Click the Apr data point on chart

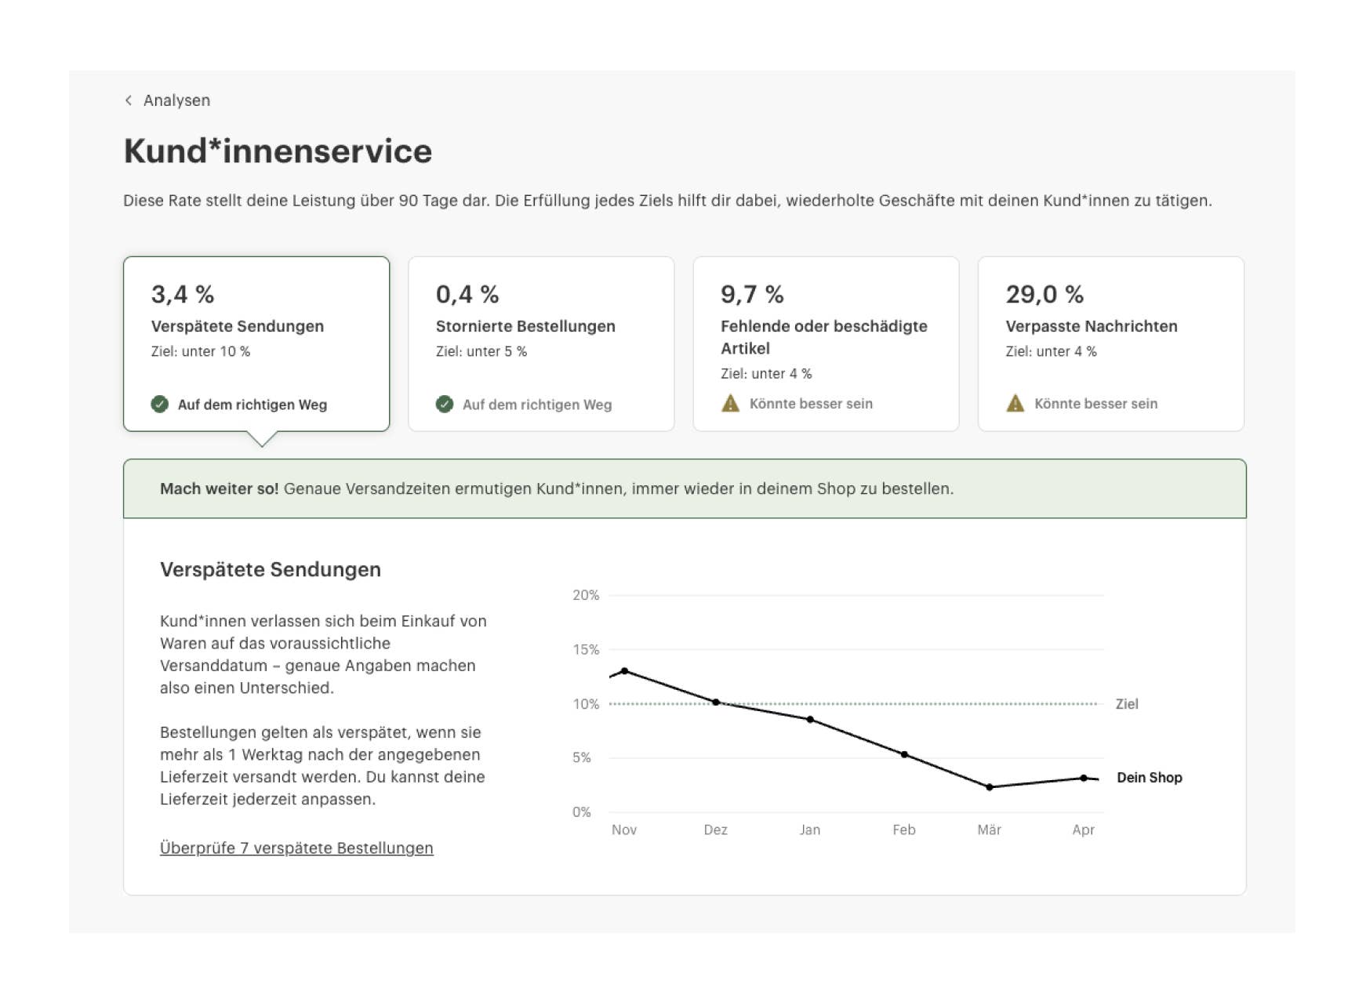tap(1084, 779)
